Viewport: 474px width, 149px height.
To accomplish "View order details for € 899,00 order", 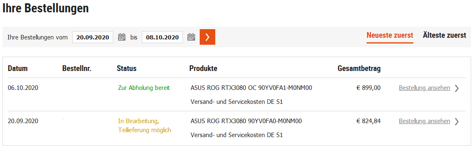I will pos(424,88).
